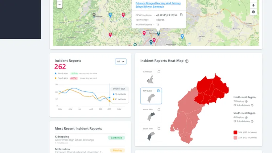Select the 43.1% increase badge
The image size is (272, 153).
(74, 78)
